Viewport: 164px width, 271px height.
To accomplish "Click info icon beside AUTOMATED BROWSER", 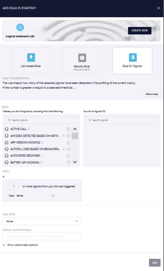I will [42, 155].
